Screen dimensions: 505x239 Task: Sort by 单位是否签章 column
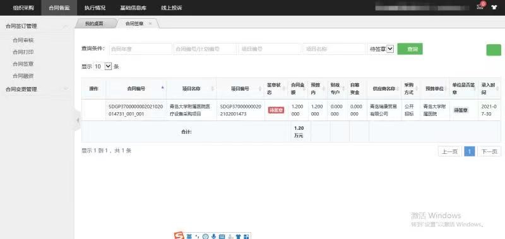point(475,89)
